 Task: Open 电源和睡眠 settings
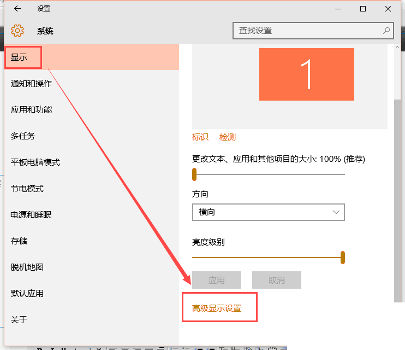(x=32, y=214)
